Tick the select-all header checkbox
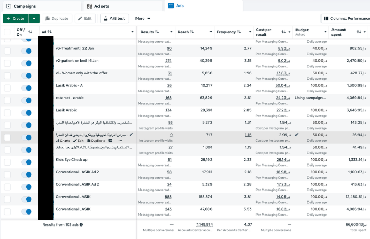 tap(7, 32)
